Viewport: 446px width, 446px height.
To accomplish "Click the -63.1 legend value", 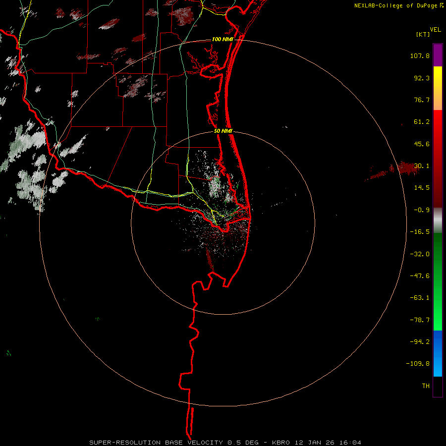I will (420, 298).
